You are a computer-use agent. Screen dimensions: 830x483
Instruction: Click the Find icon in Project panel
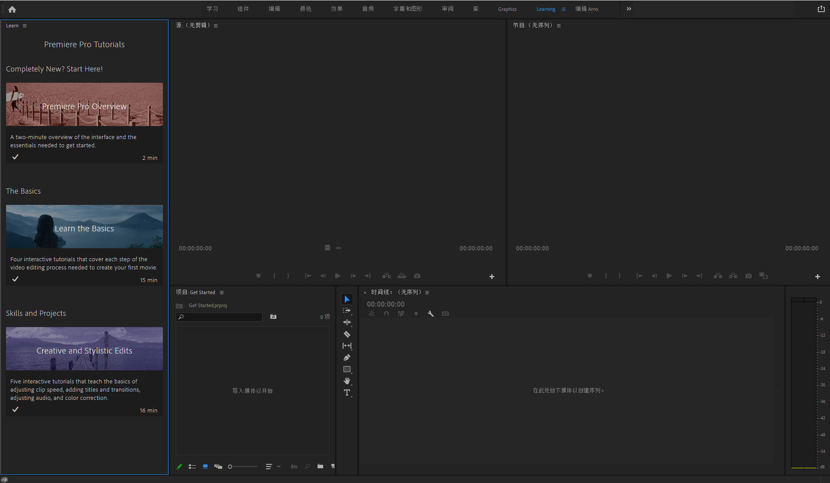307,467
